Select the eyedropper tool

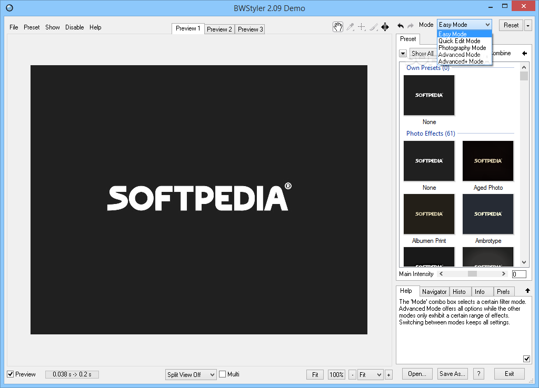click(350, 27)
